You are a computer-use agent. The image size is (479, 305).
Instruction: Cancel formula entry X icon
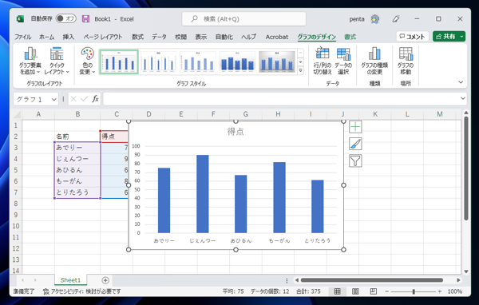(x=73, y=99)
